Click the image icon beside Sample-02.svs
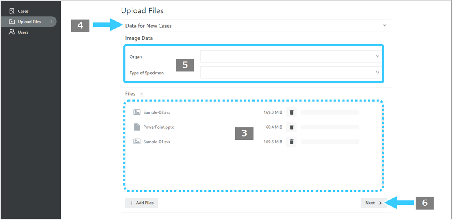453x220 pixels. [137, 112]
